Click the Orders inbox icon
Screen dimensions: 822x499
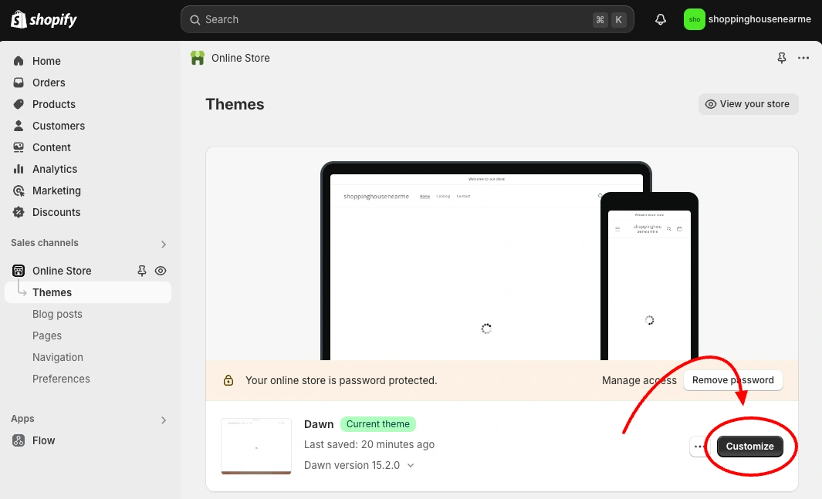coord(19,83)
